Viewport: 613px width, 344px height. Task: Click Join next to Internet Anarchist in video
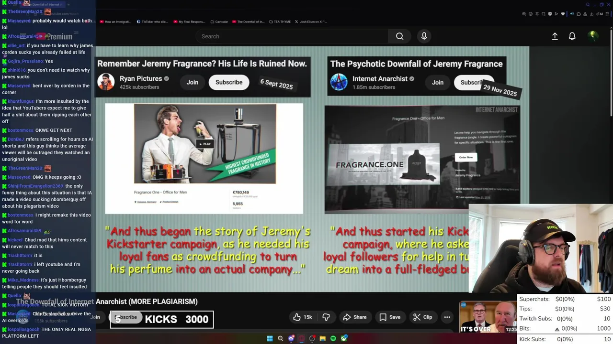coord(438,82)
